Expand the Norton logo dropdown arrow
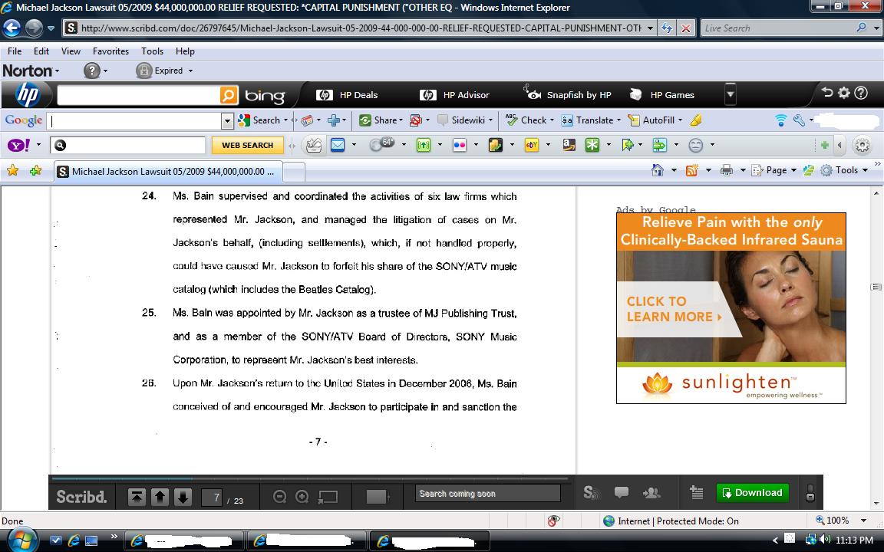Image resolution: width=884 pixels, height=552 pixels. tap(57, 71)
